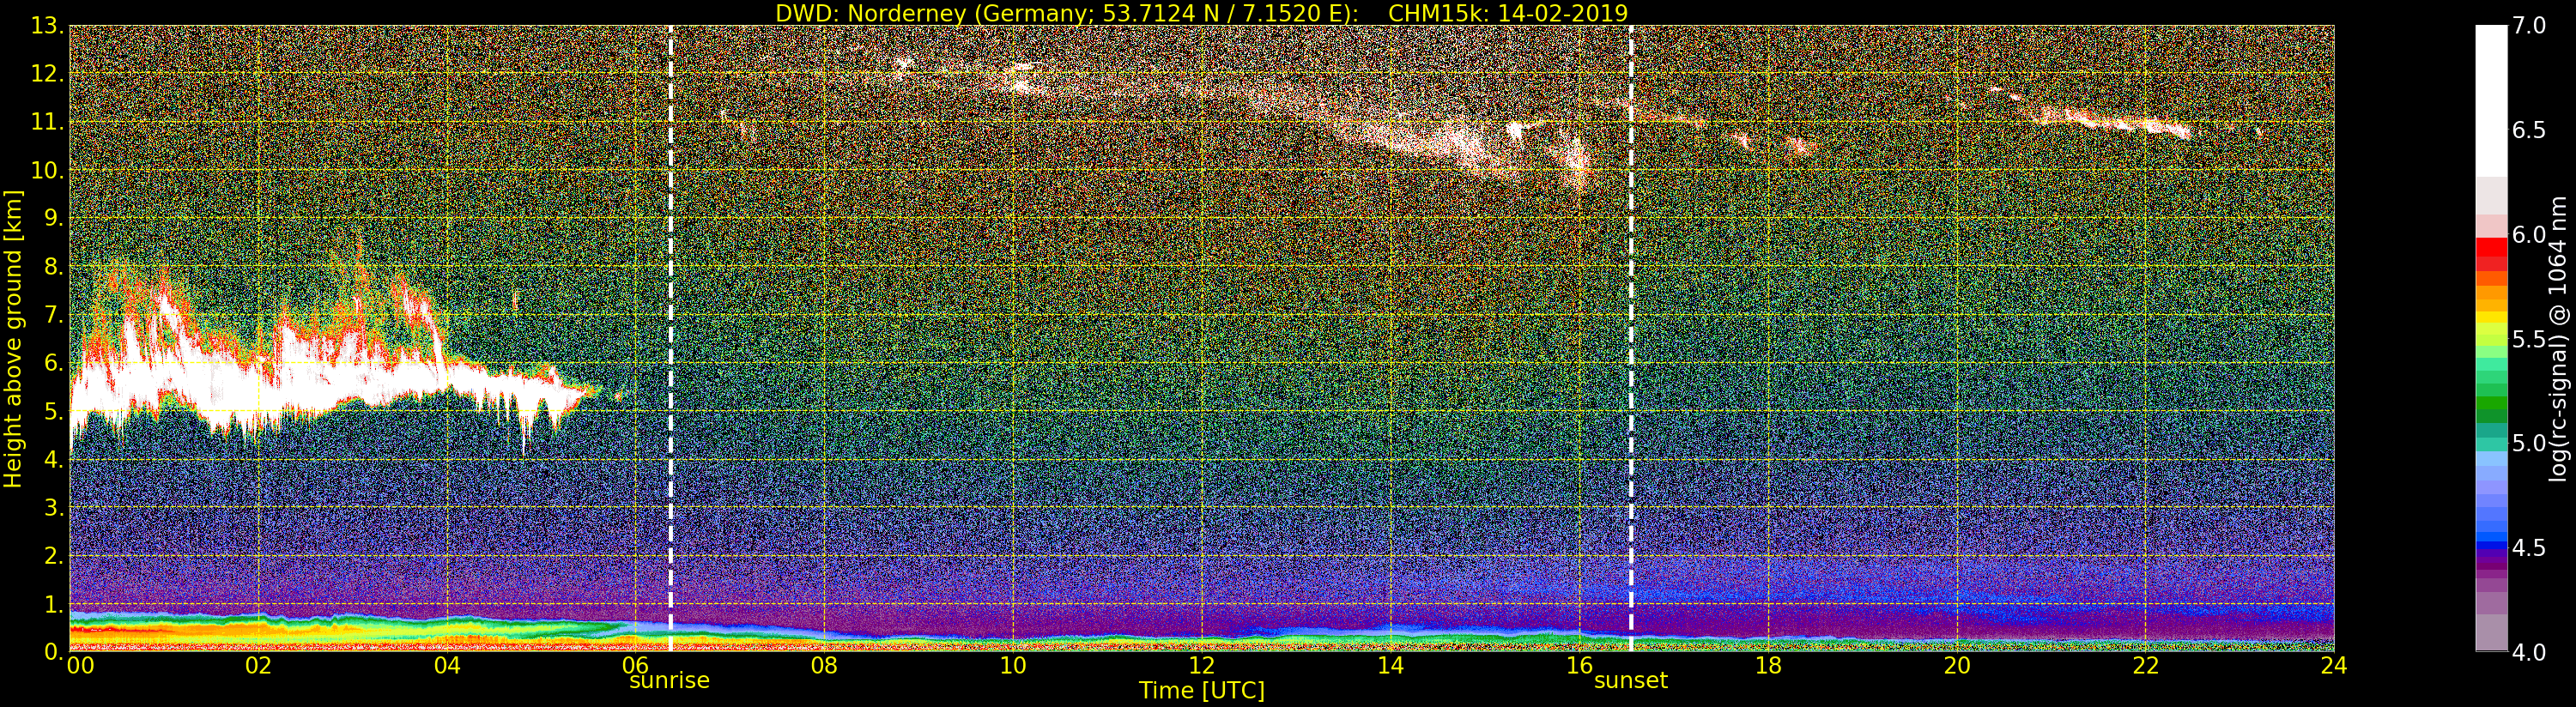Click the x-axis tick label '24'
Image resolution: width=2576 pixels, height=707 pixels.
click(2334, 666)
